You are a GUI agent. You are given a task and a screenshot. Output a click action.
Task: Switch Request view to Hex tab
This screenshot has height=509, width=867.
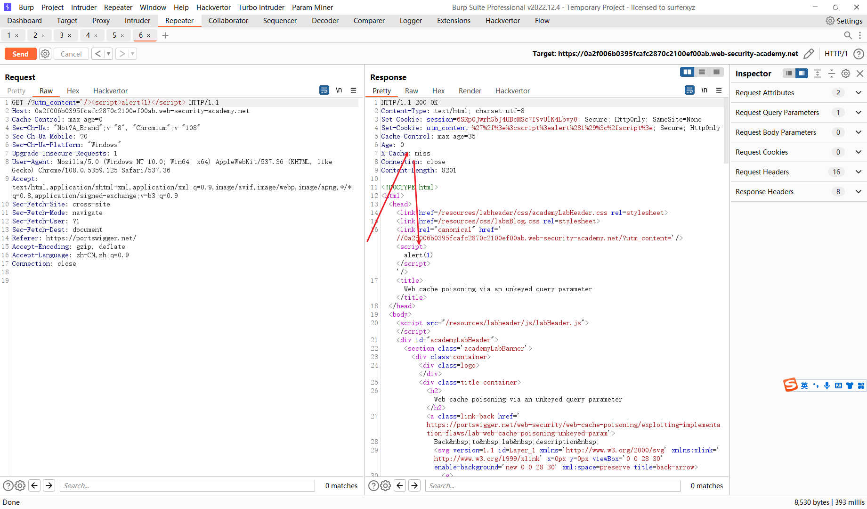73,90
